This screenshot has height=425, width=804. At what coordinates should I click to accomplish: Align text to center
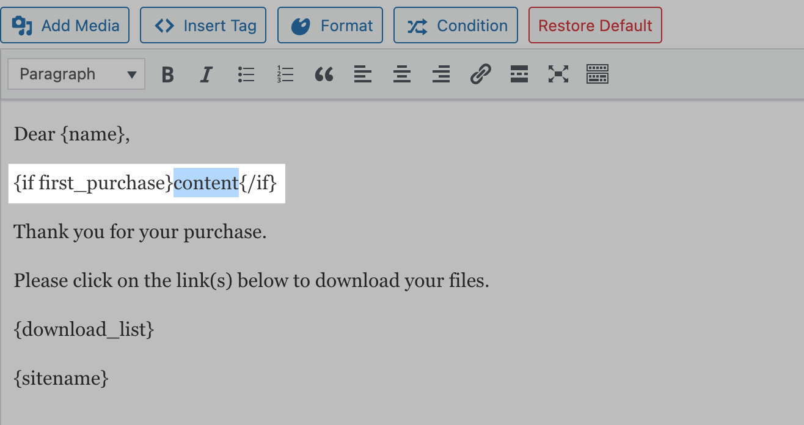[402, 74]
